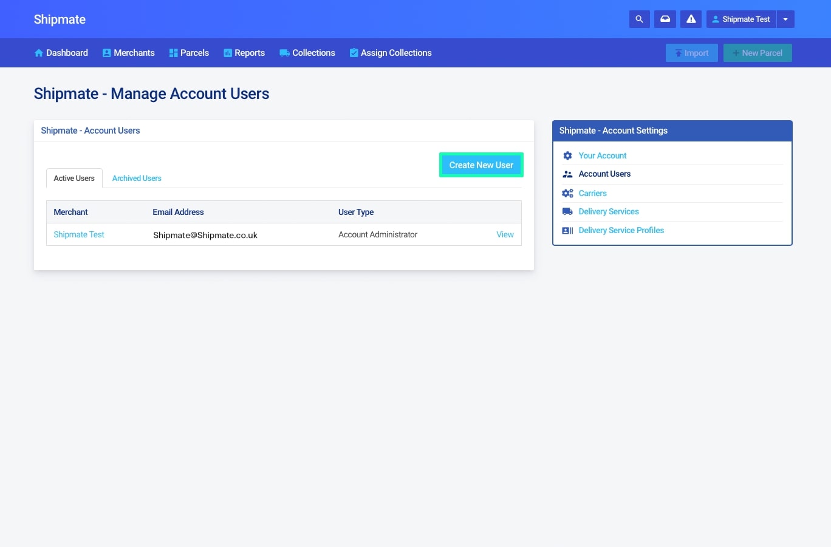Open Delivery Service Profiles settings link

point(621,230)
